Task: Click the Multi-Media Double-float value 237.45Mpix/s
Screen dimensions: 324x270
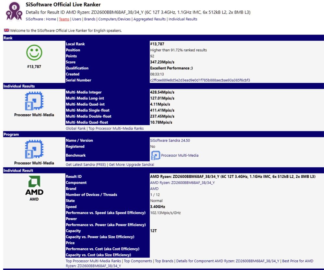Action: [x=162, y=116]
